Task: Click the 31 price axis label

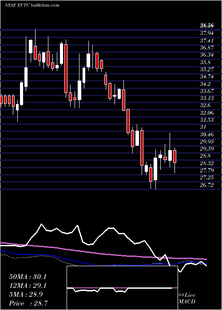Action: 203,127
